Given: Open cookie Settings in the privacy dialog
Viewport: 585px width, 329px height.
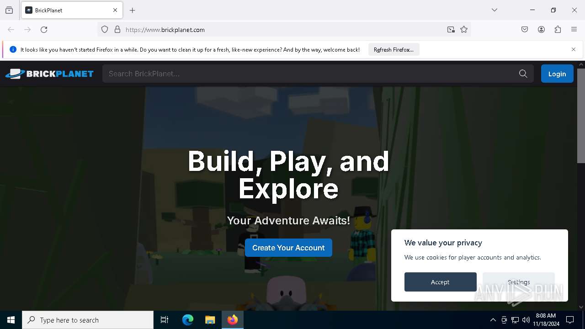Looking at the screenshot, I should coord(519,282).
